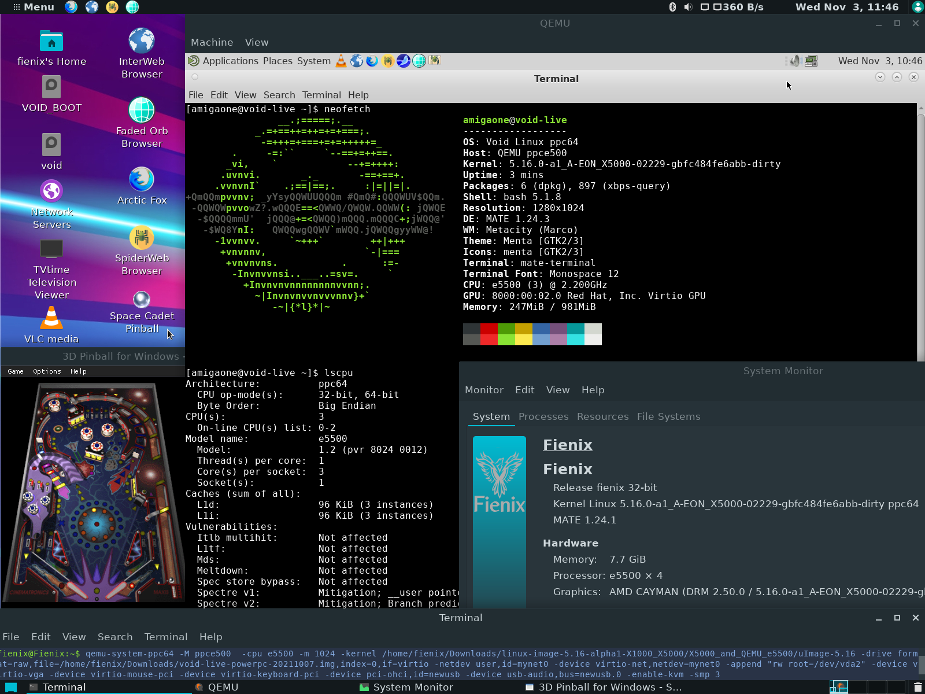Switch to the Processes tab in System Monitor
925x694 pixels.
pos(543,416)
